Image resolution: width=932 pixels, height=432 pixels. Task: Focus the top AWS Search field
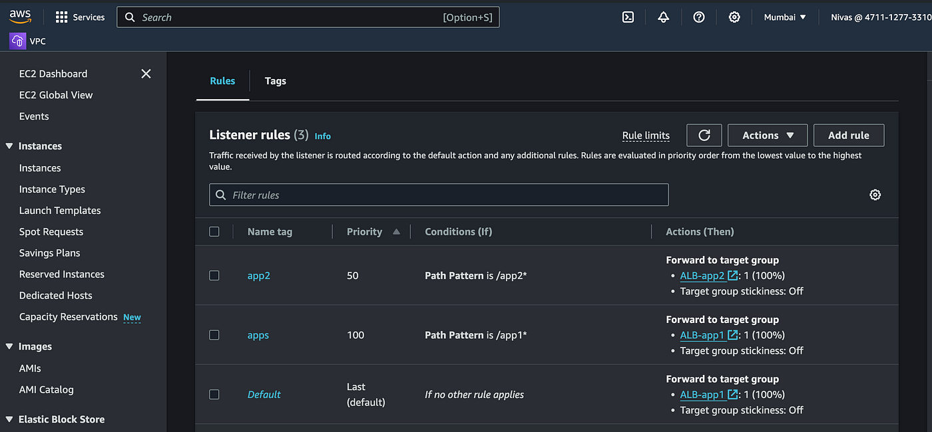[308, 17]
